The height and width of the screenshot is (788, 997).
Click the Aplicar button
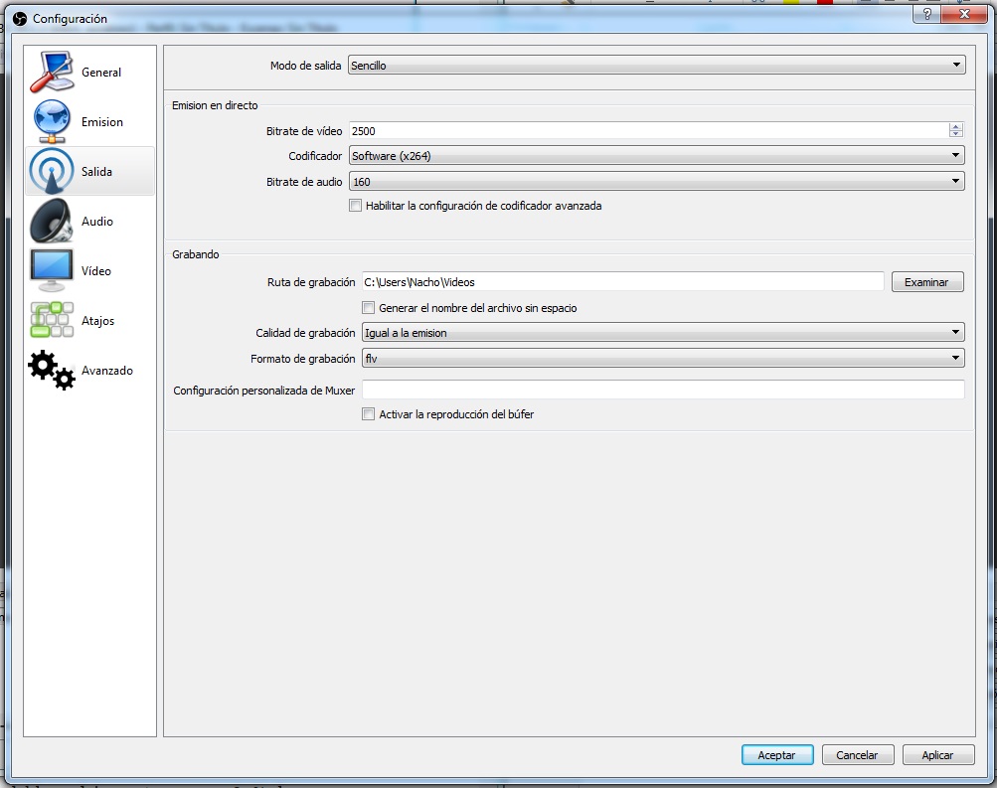coord(937,754)
